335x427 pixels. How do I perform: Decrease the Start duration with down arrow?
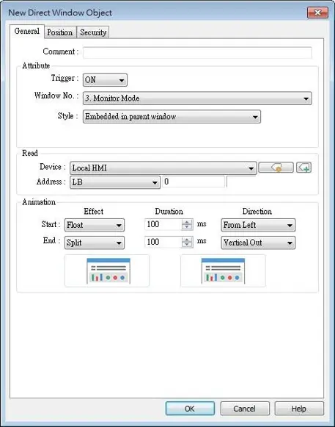click(187, 227)
